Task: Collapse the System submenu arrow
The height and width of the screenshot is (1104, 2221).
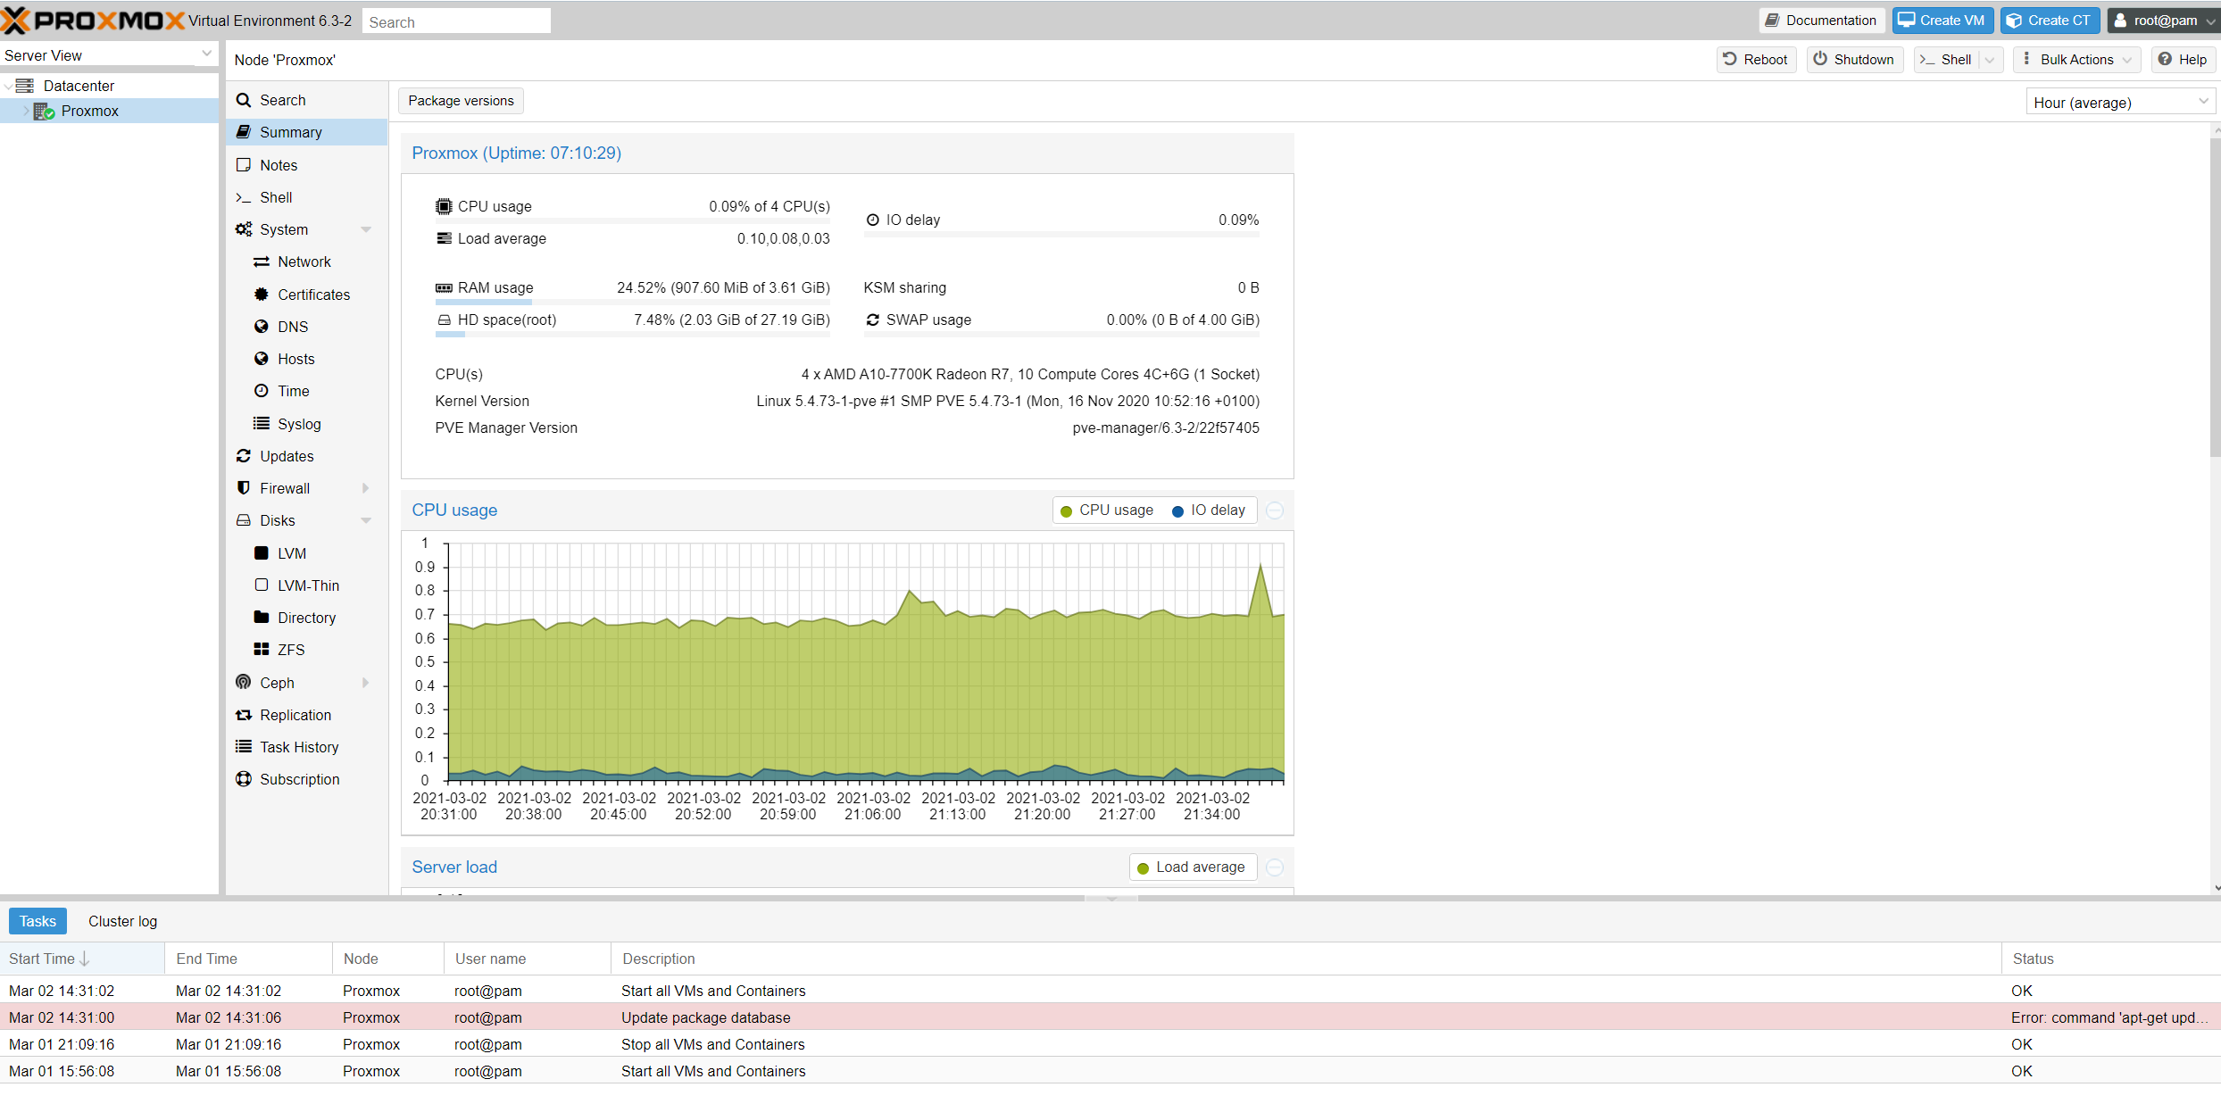Action: coord(365,230)
